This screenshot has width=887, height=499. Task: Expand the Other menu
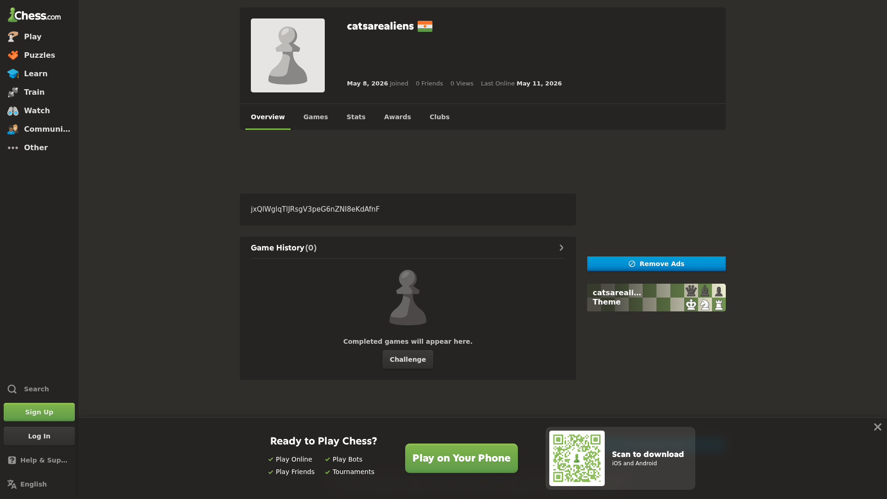39,147
